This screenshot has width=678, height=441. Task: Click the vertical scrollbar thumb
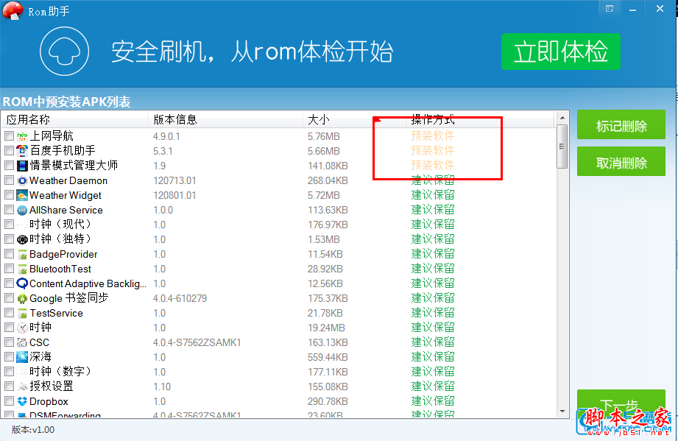tap(562, 146)
